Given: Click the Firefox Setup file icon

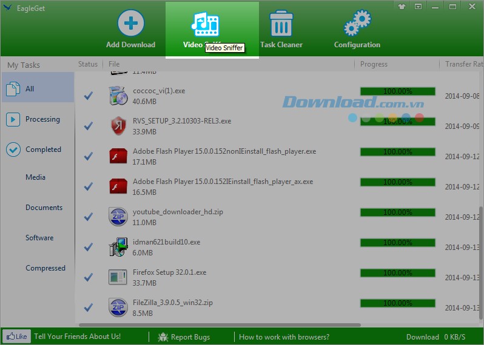Looking at the screenshot, I should [x=117, y=277].
